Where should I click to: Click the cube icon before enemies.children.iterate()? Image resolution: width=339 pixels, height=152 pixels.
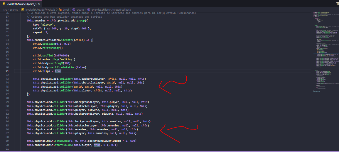(x=89, y=10)
